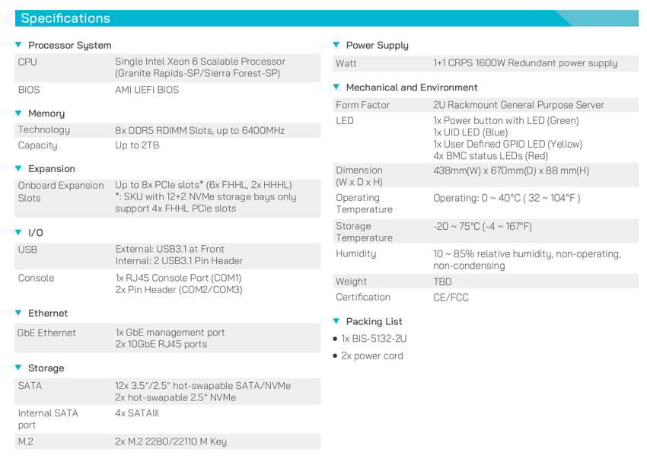
Task: Select the Ethernet heading triangle icon
Action: pyautogui.click(x=18, y=313)
